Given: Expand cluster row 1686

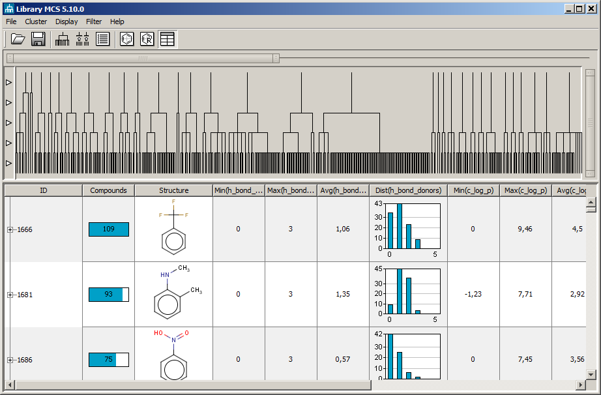Looking at the screenshot, I should (x=8, y=359).
